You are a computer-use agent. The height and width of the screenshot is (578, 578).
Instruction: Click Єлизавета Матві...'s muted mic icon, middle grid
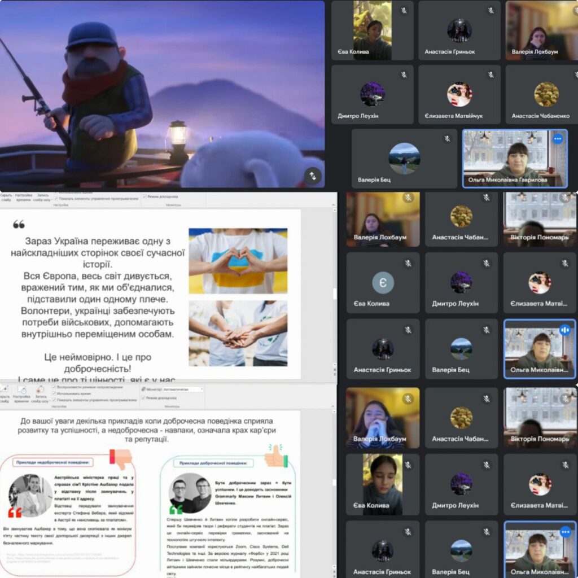click(x=565, y=263)
